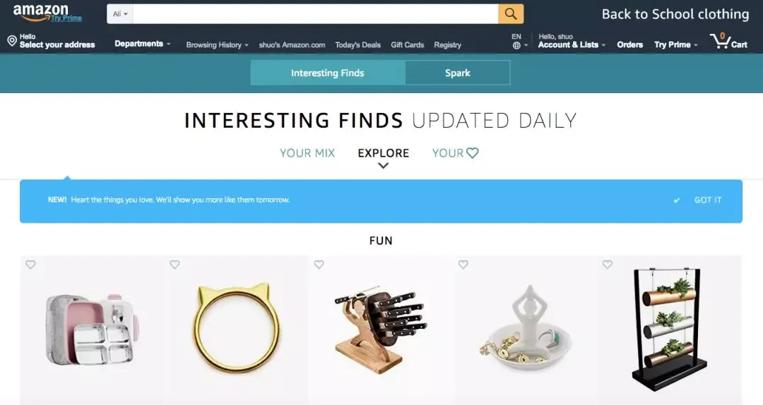The height and width of the screenshot is (405, 763).
Task: Click the search magnifier button
Action: click(511, 13)
